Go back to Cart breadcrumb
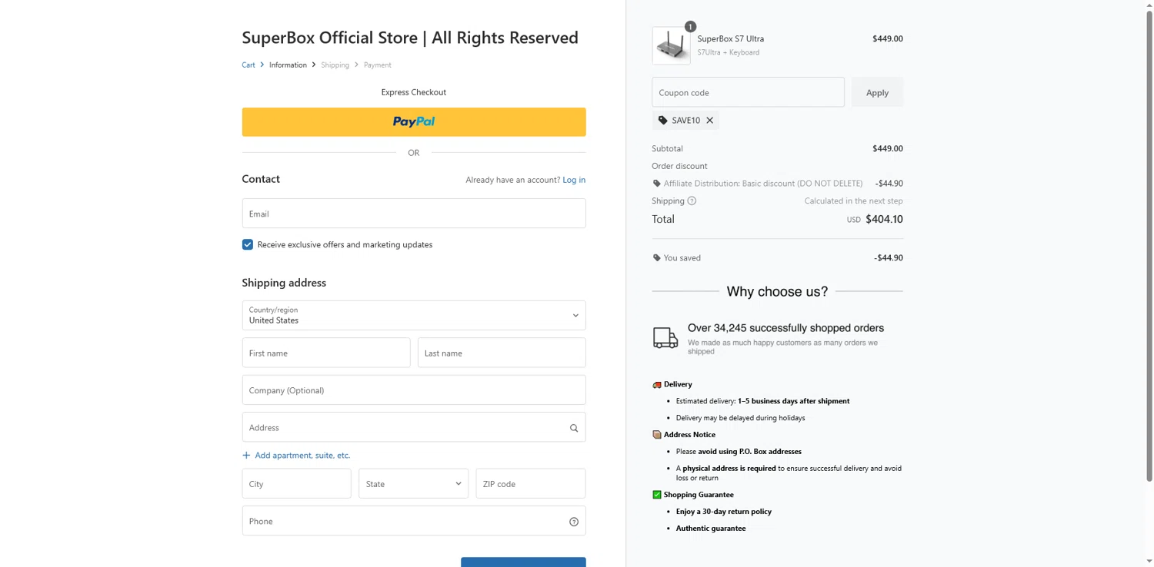The height and width of the screenshot is (567, 1154). pyautogui.click(x=248, y=65)
